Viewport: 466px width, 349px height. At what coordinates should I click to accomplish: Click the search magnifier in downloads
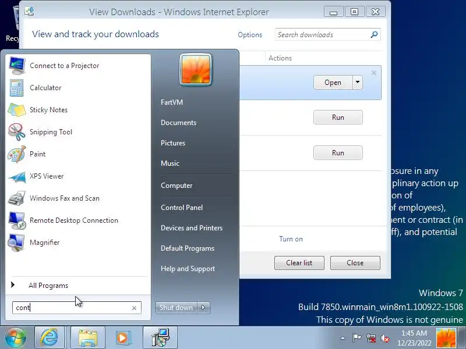tap(374, 35)
